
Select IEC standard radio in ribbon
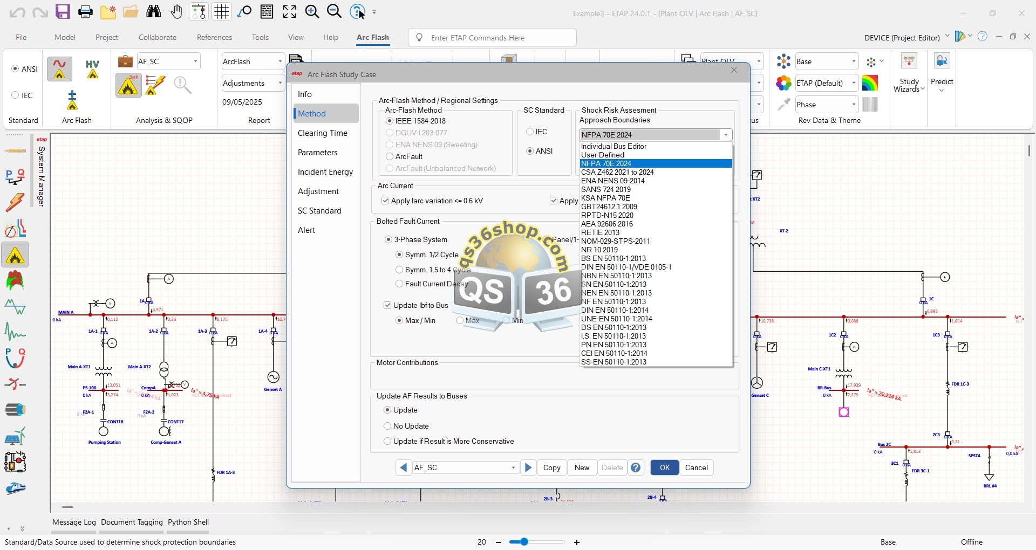point(15,95)
